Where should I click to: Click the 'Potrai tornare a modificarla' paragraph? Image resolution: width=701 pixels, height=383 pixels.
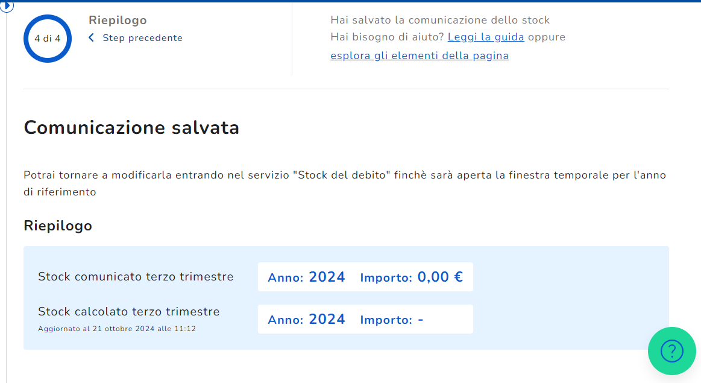345,183
